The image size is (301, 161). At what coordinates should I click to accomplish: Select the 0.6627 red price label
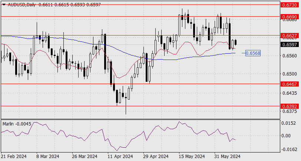click(290, 36)
